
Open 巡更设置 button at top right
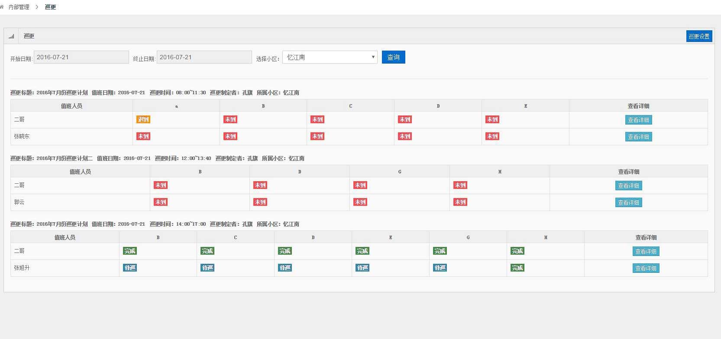[x=699, y=36]
